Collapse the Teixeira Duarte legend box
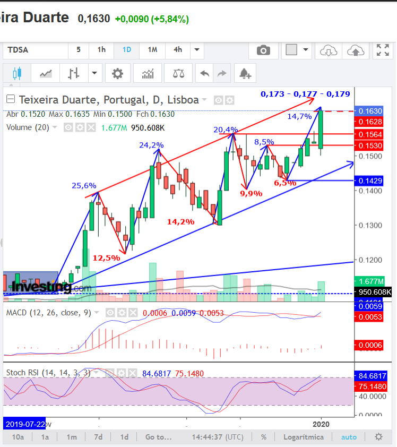397x447 pixels. tap(11, 99)
